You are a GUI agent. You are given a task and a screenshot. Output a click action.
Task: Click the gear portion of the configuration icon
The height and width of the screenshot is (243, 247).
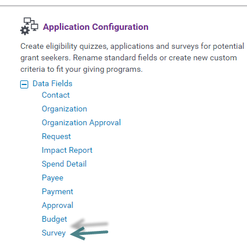[25, 30]
